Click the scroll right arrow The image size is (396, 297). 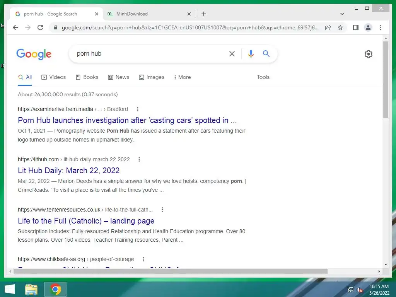pos(379,271)
